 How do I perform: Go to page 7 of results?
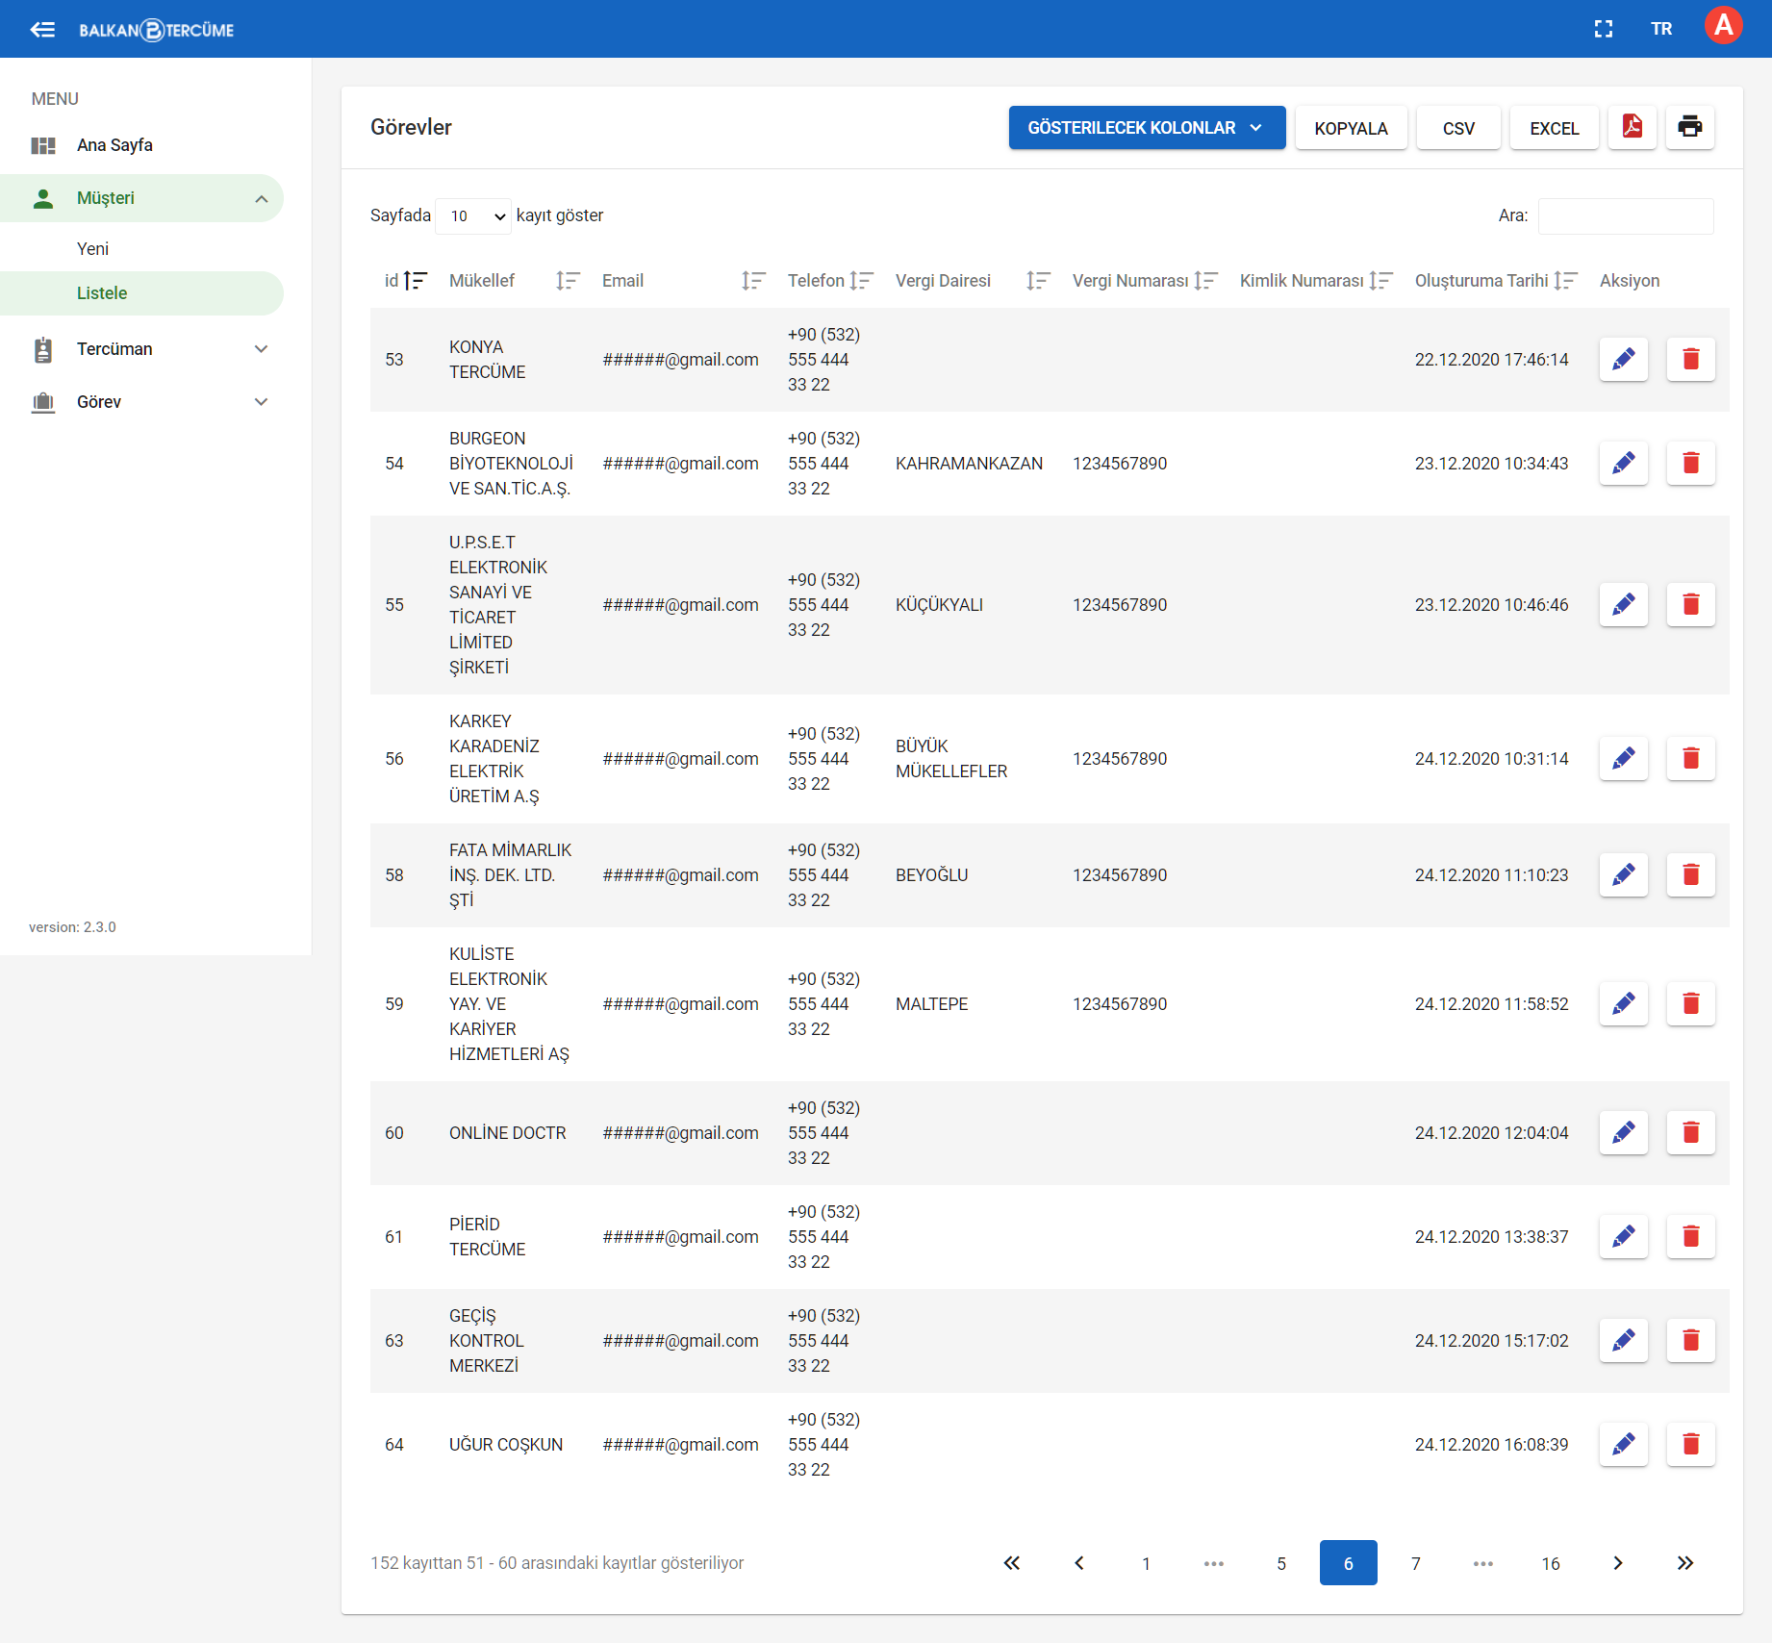tap(1415, 1563)
